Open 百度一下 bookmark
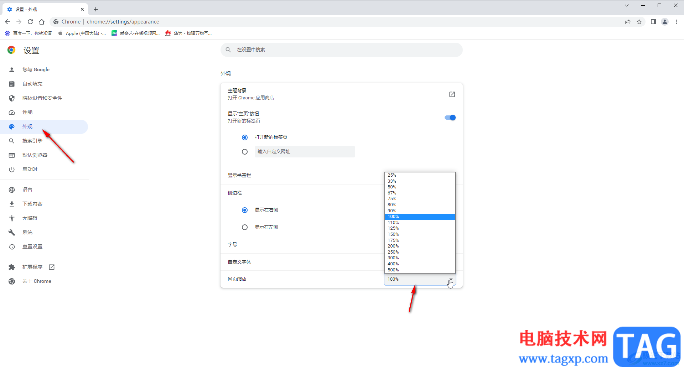Image resolution: width=684 pixels, height=369 pixels. (28, 33)
